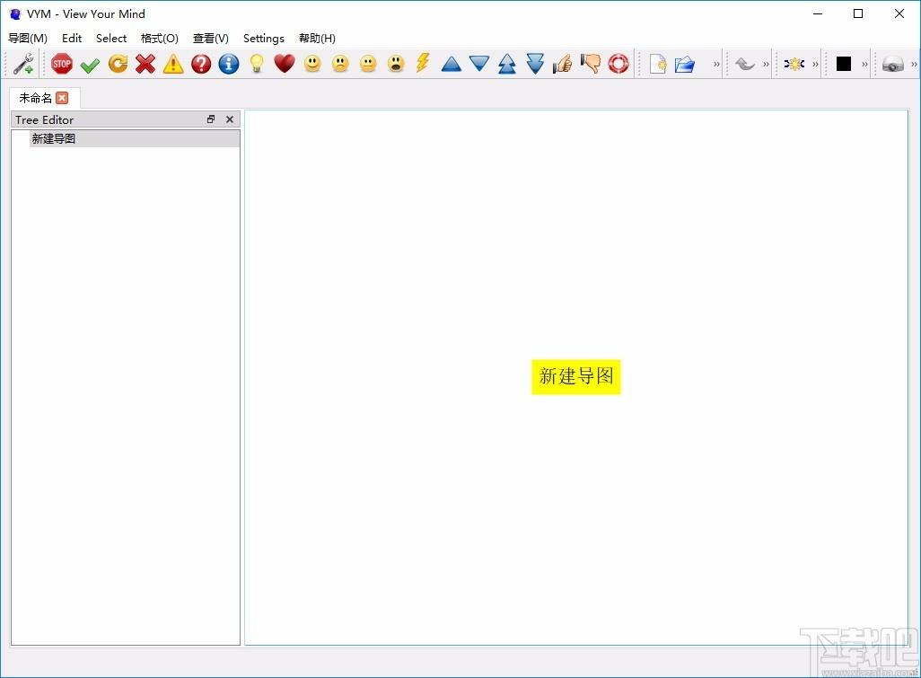This screenshot has width=921, height=678.
Task: Set the red question mark flag
Action: pyautogui.click(x=201, y=64)
